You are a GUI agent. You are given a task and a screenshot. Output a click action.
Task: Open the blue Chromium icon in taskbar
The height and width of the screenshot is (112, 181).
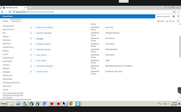[45, 104]
